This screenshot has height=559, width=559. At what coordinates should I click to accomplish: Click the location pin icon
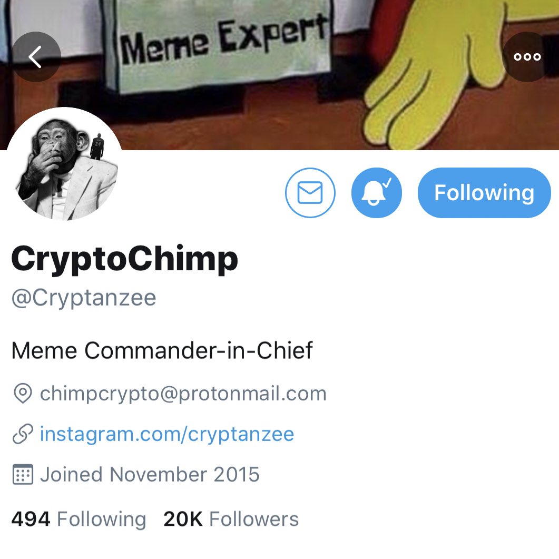click(x=23, y=394)
